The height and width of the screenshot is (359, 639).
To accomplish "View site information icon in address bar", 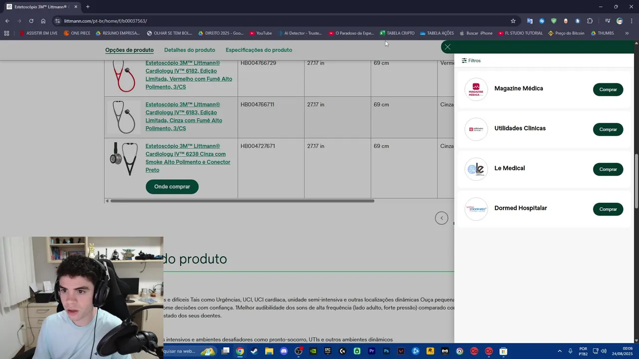I will pos(57,21).
